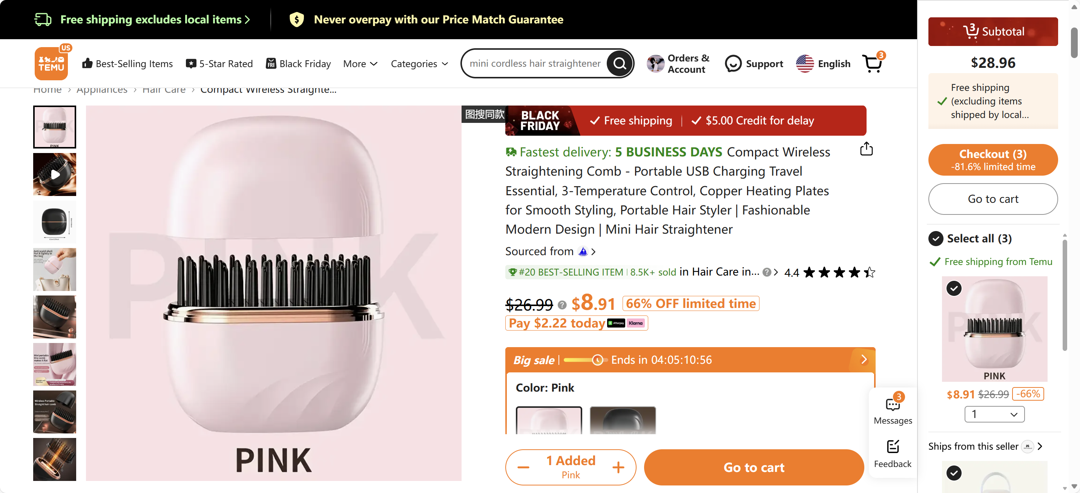Select the Black Friday menu item
Screen dimensions: 1080x493
298,63
